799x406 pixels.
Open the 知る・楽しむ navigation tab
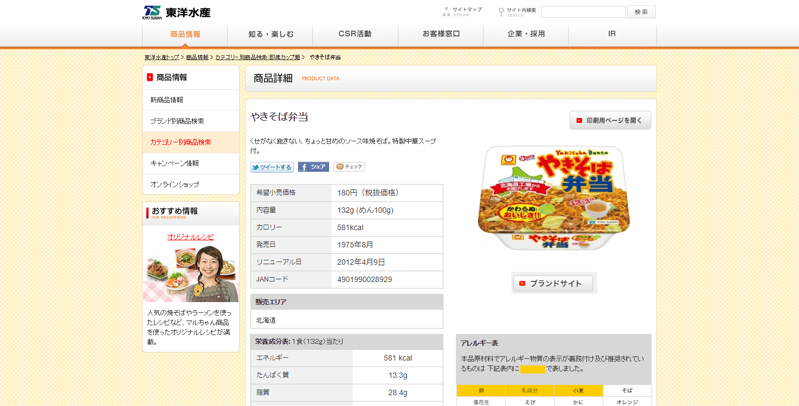(270, 34)
